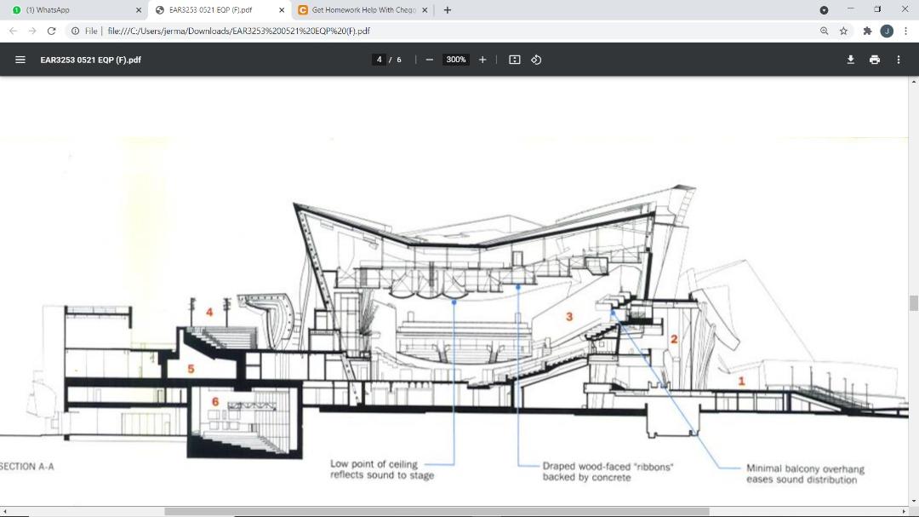This screenshot has width=919, height=517.
Task: Click the address bar file URL
Action: [x=238, y=32]
